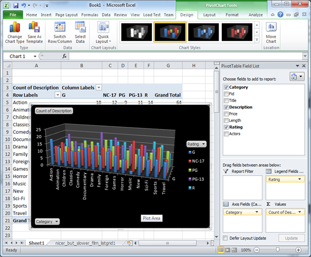Uncheck the Category field checkbox
The image size is (311, 257).
(226, 88)
